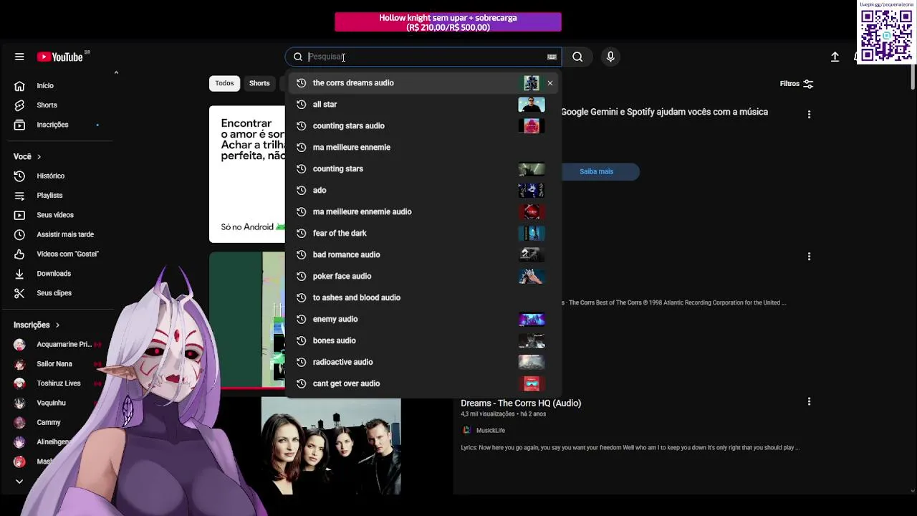Remove 'the corrs dreams audio' suggestion
This screenshot has width=917, height=516.
pyautogui.click(x=550, y=83)
